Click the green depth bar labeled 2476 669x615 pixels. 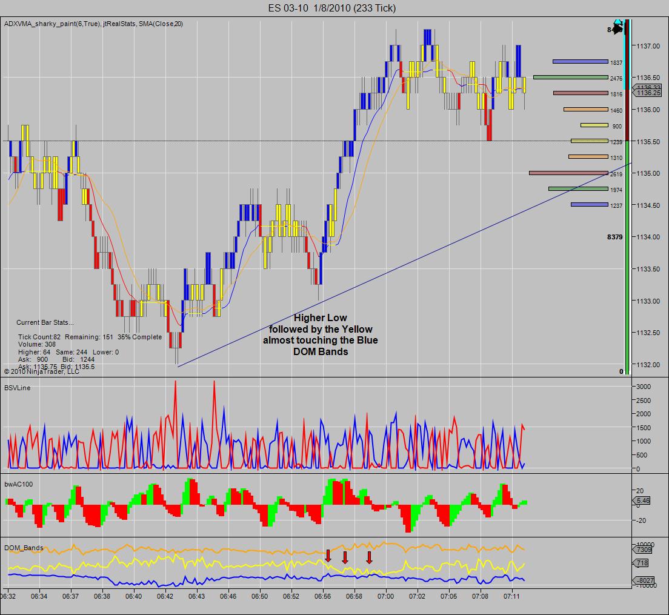pyautogui.click(x=571, y=77)
